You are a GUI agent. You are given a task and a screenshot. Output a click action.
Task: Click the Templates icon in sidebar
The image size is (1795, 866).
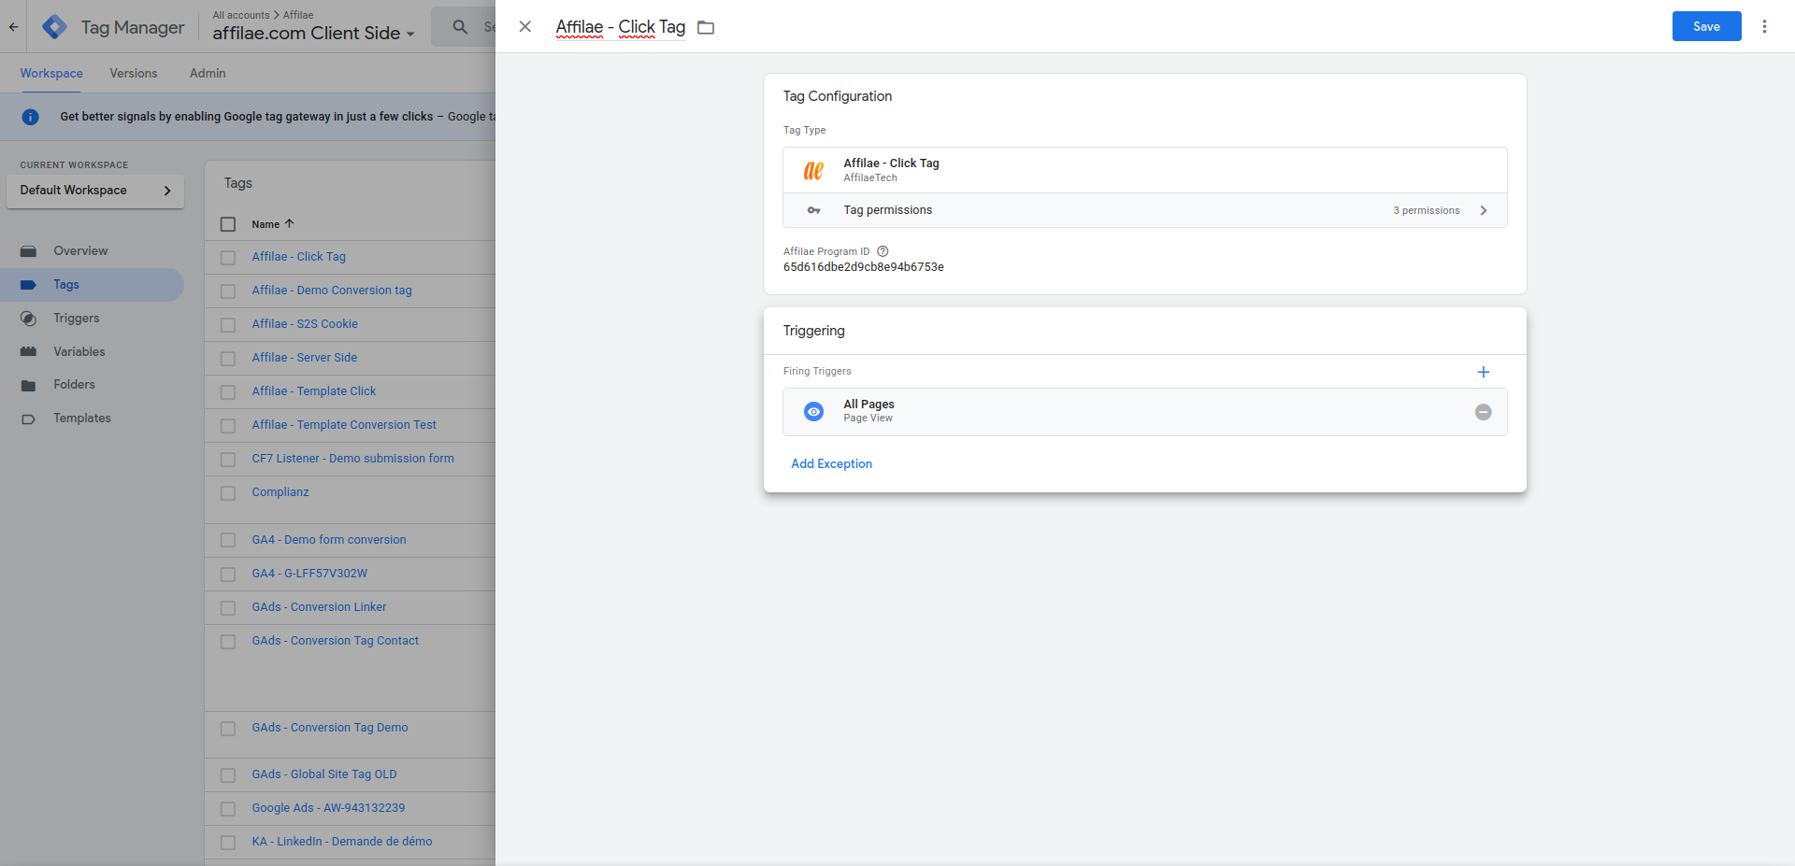(28, 419)
